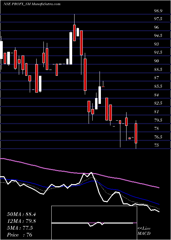Click the 75 price axis label

pos(157,145)
